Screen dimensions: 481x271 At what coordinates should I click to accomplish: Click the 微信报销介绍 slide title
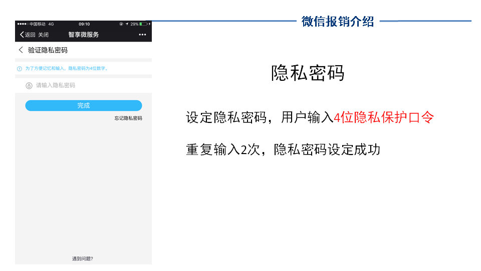338,21
